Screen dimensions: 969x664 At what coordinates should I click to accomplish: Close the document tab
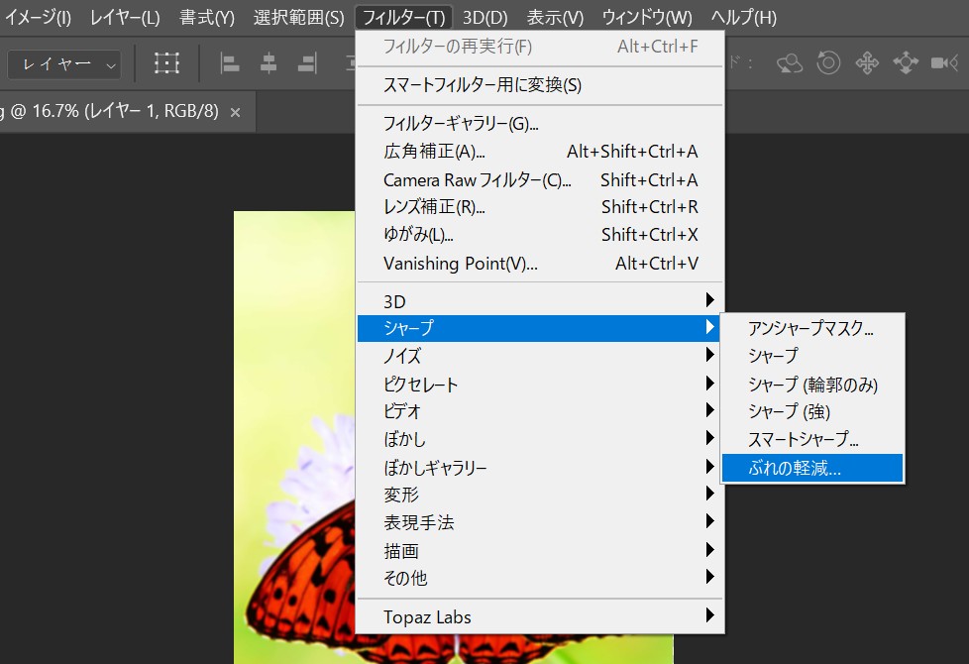tap(235, 112)
